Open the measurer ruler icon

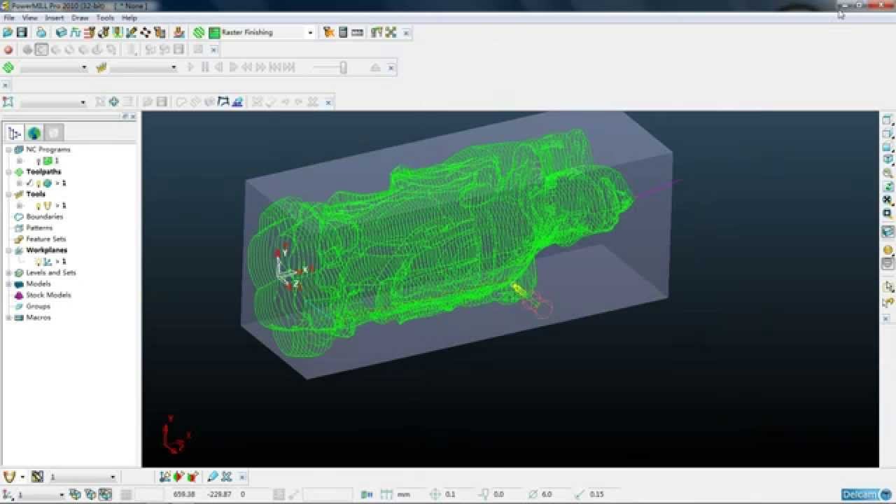pyautogui.click(x=357, y=32)
